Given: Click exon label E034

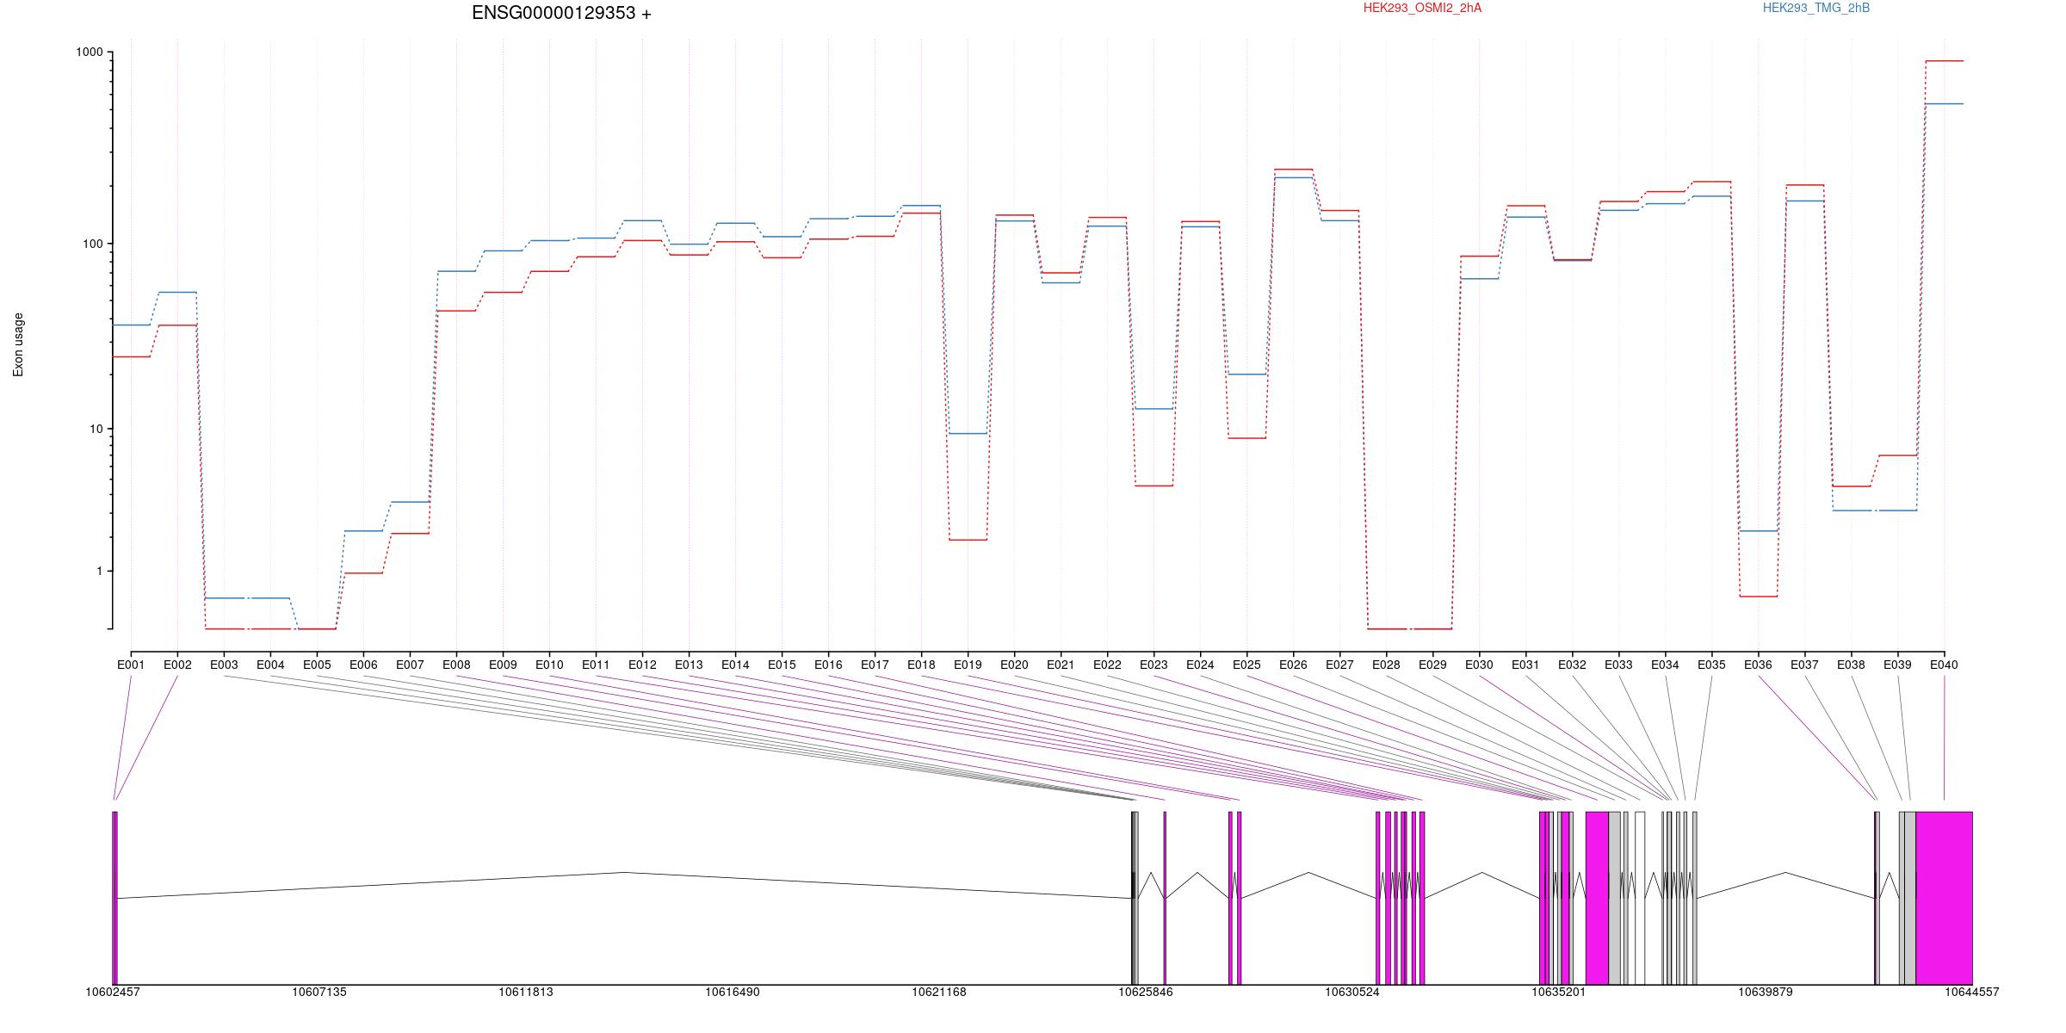Looking at the screenshot, I should [1665, 665].
